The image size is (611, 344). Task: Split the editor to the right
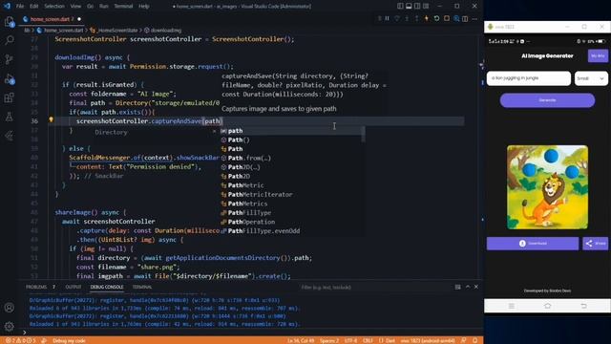pyautogui.click(x=465, y=19)
